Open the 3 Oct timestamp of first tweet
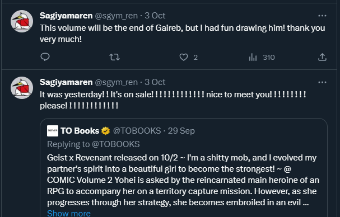 pyautogui.click(x=155, y=16)
